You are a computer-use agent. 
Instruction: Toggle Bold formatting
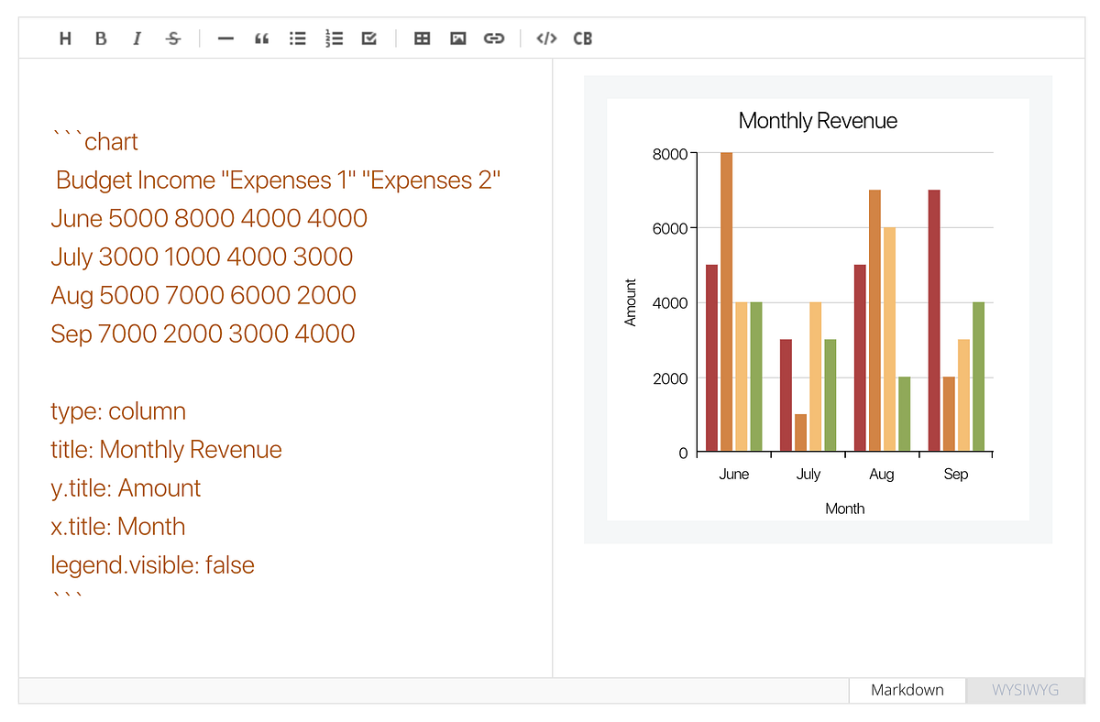[x=101, y=38]
